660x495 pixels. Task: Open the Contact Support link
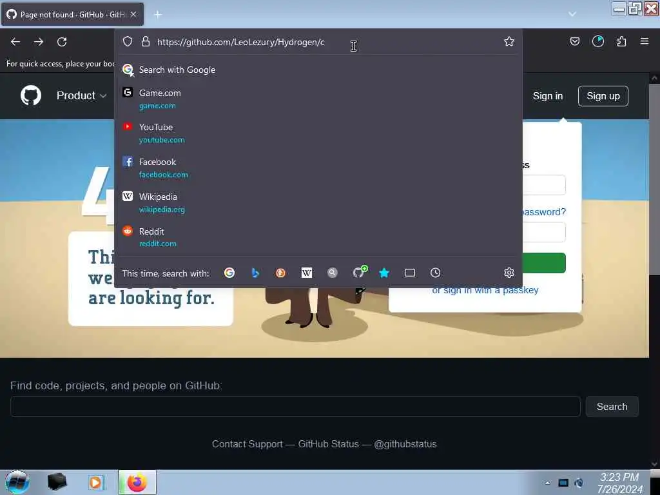(x=247, y=444)
